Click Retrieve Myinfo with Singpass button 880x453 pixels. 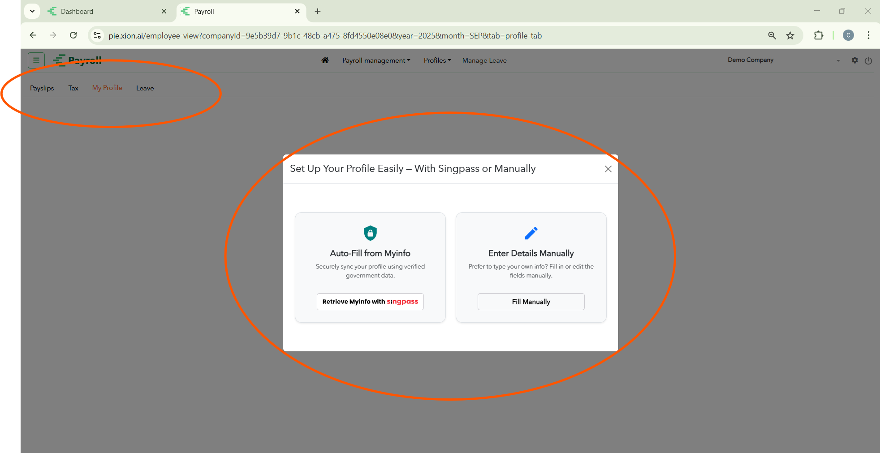pos(370,302)
